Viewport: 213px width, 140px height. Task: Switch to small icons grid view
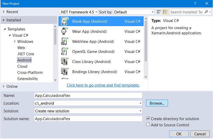click(159, 12)
